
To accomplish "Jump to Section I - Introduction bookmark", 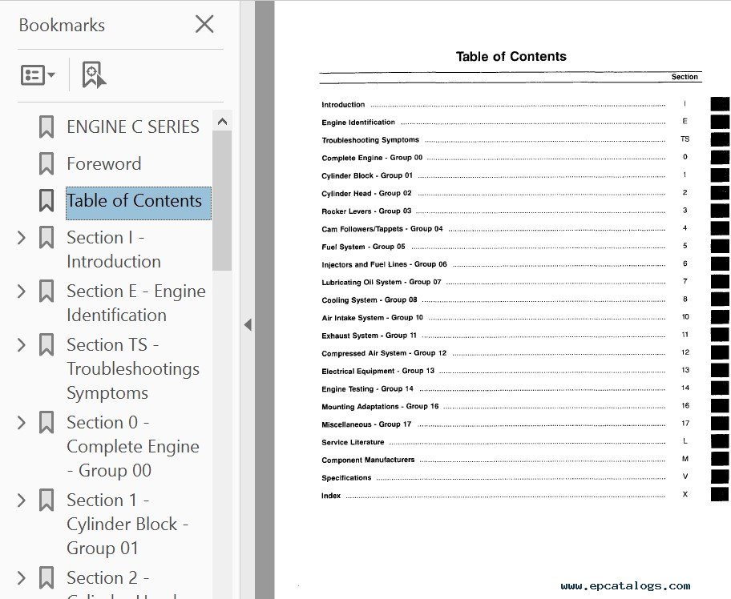I will pyautogui.click(x=114, y=249).
